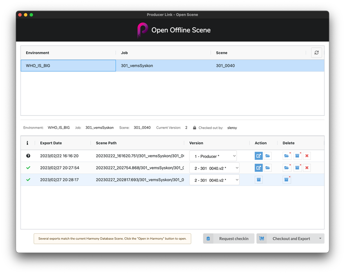Viewport: 345px width, 274px height.
Task: Click the Current Version value 2
Action: (x=186, y=128)
